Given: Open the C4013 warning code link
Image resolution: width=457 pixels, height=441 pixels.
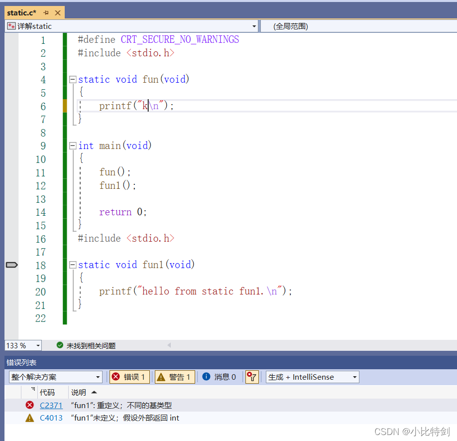Looking at the screenshot, I should point(51,418).
